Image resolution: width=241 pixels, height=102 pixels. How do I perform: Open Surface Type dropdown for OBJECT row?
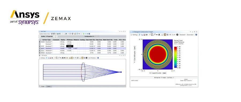(x=52, y=42)
